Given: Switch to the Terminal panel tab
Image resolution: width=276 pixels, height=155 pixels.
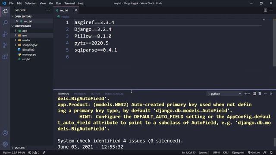Looking at the screenshot, I should 63,94.
